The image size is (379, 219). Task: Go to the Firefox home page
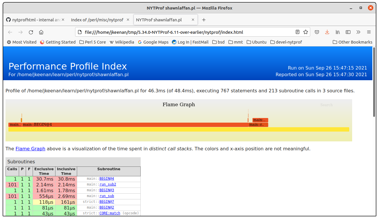[41, 32]
